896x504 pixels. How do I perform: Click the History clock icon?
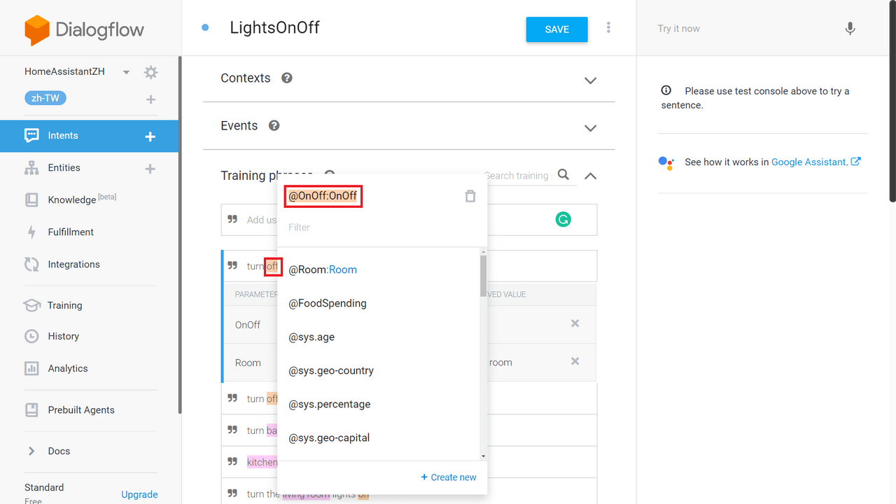tap(31, 336)
